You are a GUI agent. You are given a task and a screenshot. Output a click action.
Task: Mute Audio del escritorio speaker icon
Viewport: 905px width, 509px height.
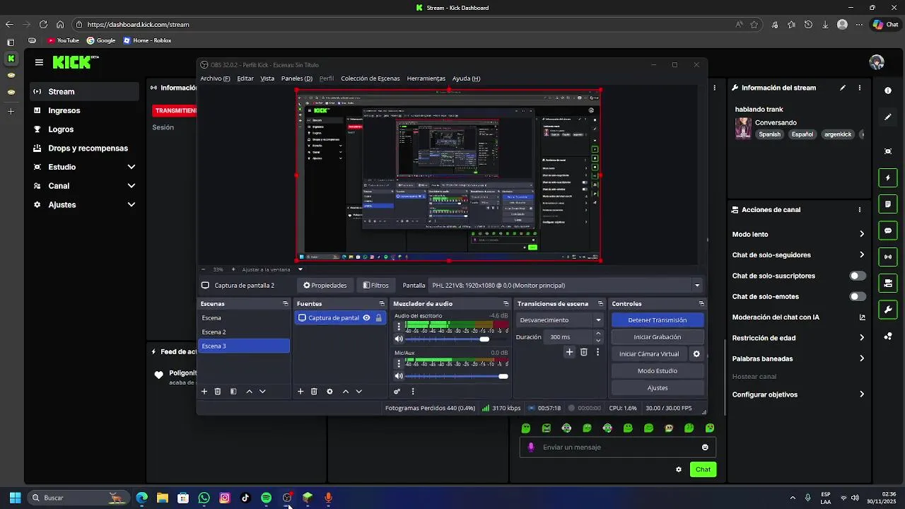click(x=399, y=339)
